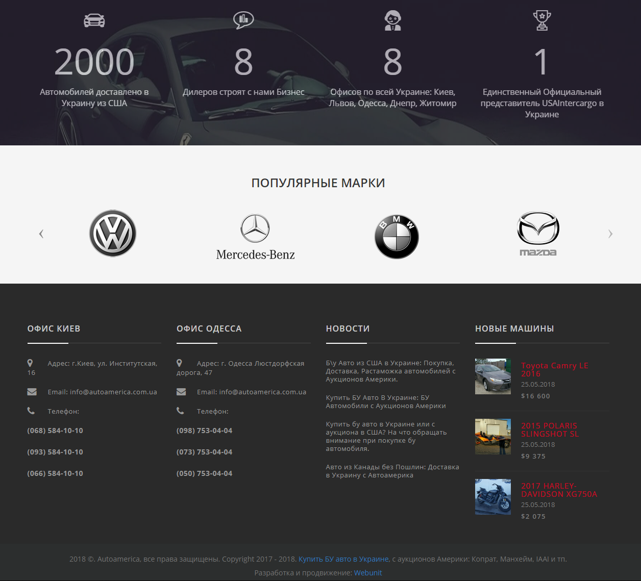This screenshot has width=641, height=581.
Task: Click the Odessa office email info@autoamerica.com.ua
Action: click(x=263, y=392)
